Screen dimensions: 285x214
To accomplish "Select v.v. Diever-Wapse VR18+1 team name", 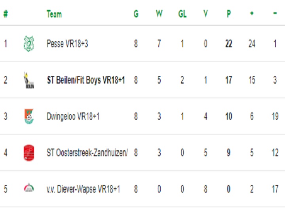I will point(83,189).
